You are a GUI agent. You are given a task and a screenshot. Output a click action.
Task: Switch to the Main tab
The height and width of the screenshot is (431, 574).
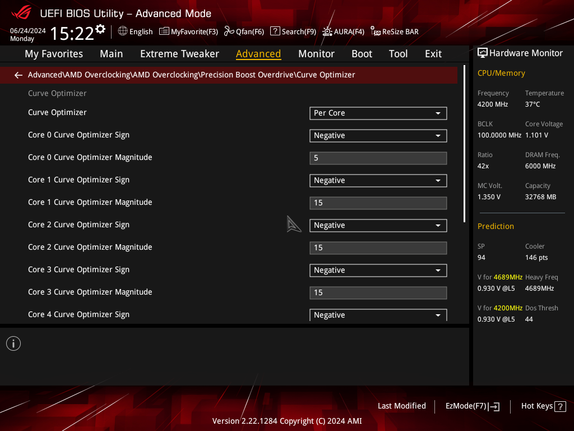coord(112,54)
